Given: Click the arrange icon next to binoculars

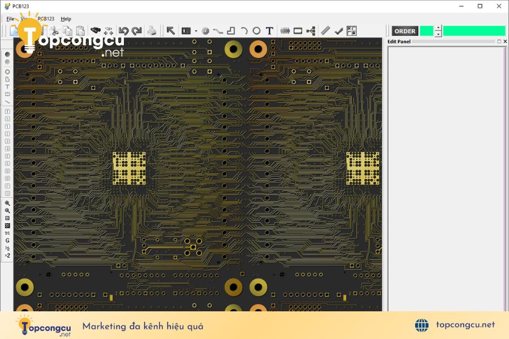Looking at the screenshot, I should point(109,31).
